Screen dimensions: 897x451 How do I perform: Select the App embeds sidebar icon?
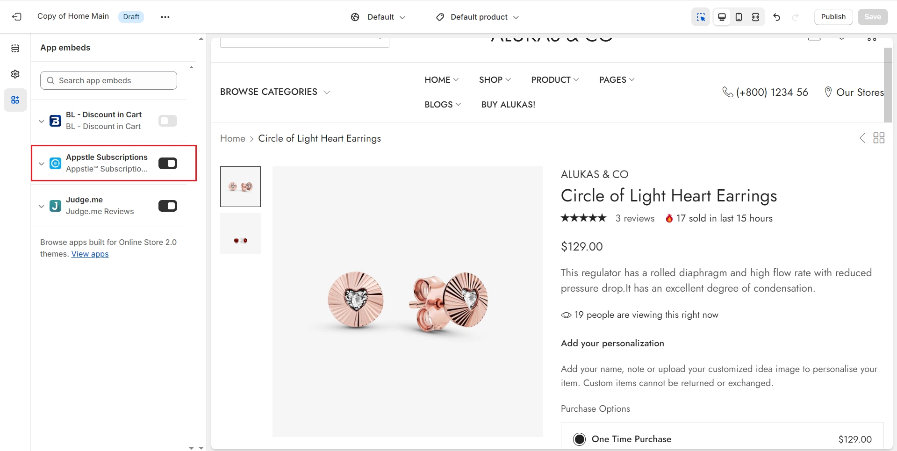15,100
